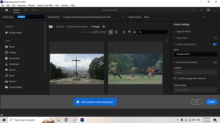
Task: Expand the Organize Media section
Action: pos(184,32)
